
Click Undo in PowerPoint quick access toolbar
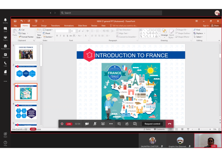pyautogui.click(x=22, y=21)
